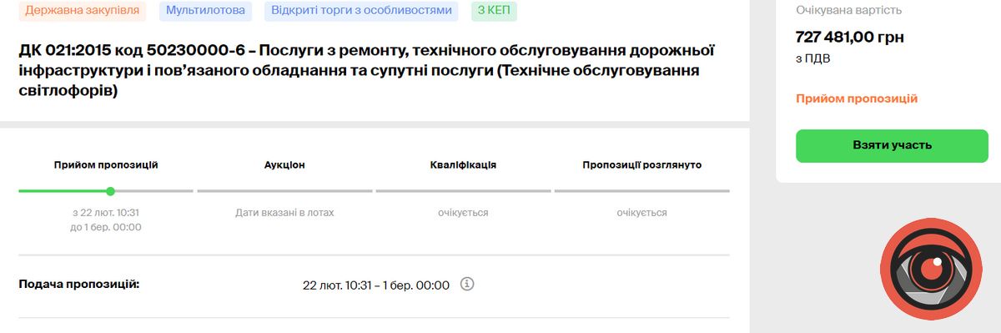The height and width of the screenshot is (333, 1001).
Task: Click the expected value '727 481,00 грн'
Action: [850, 37]
